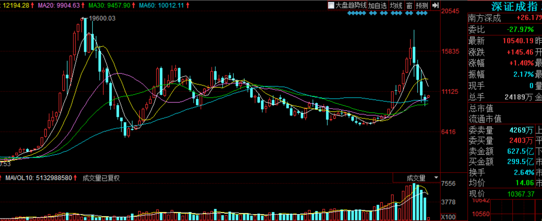
Task: Click the MAVOL10 volume average label
Action: (39, 178)
